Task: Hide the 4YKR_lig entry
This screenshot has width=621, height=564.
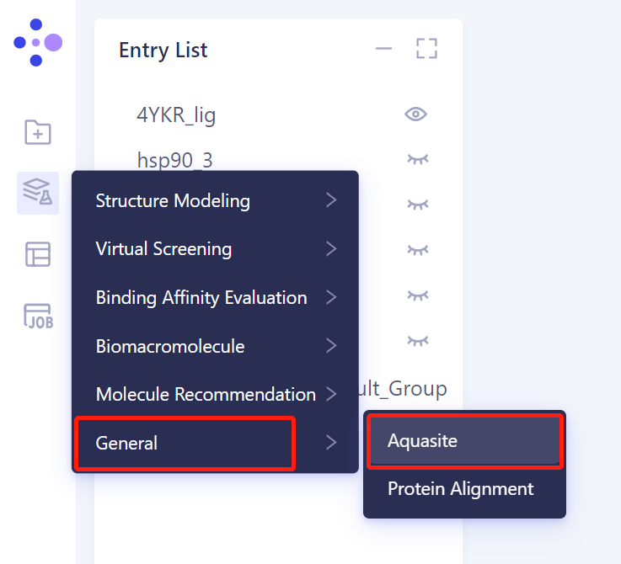Action: [416, 114]
